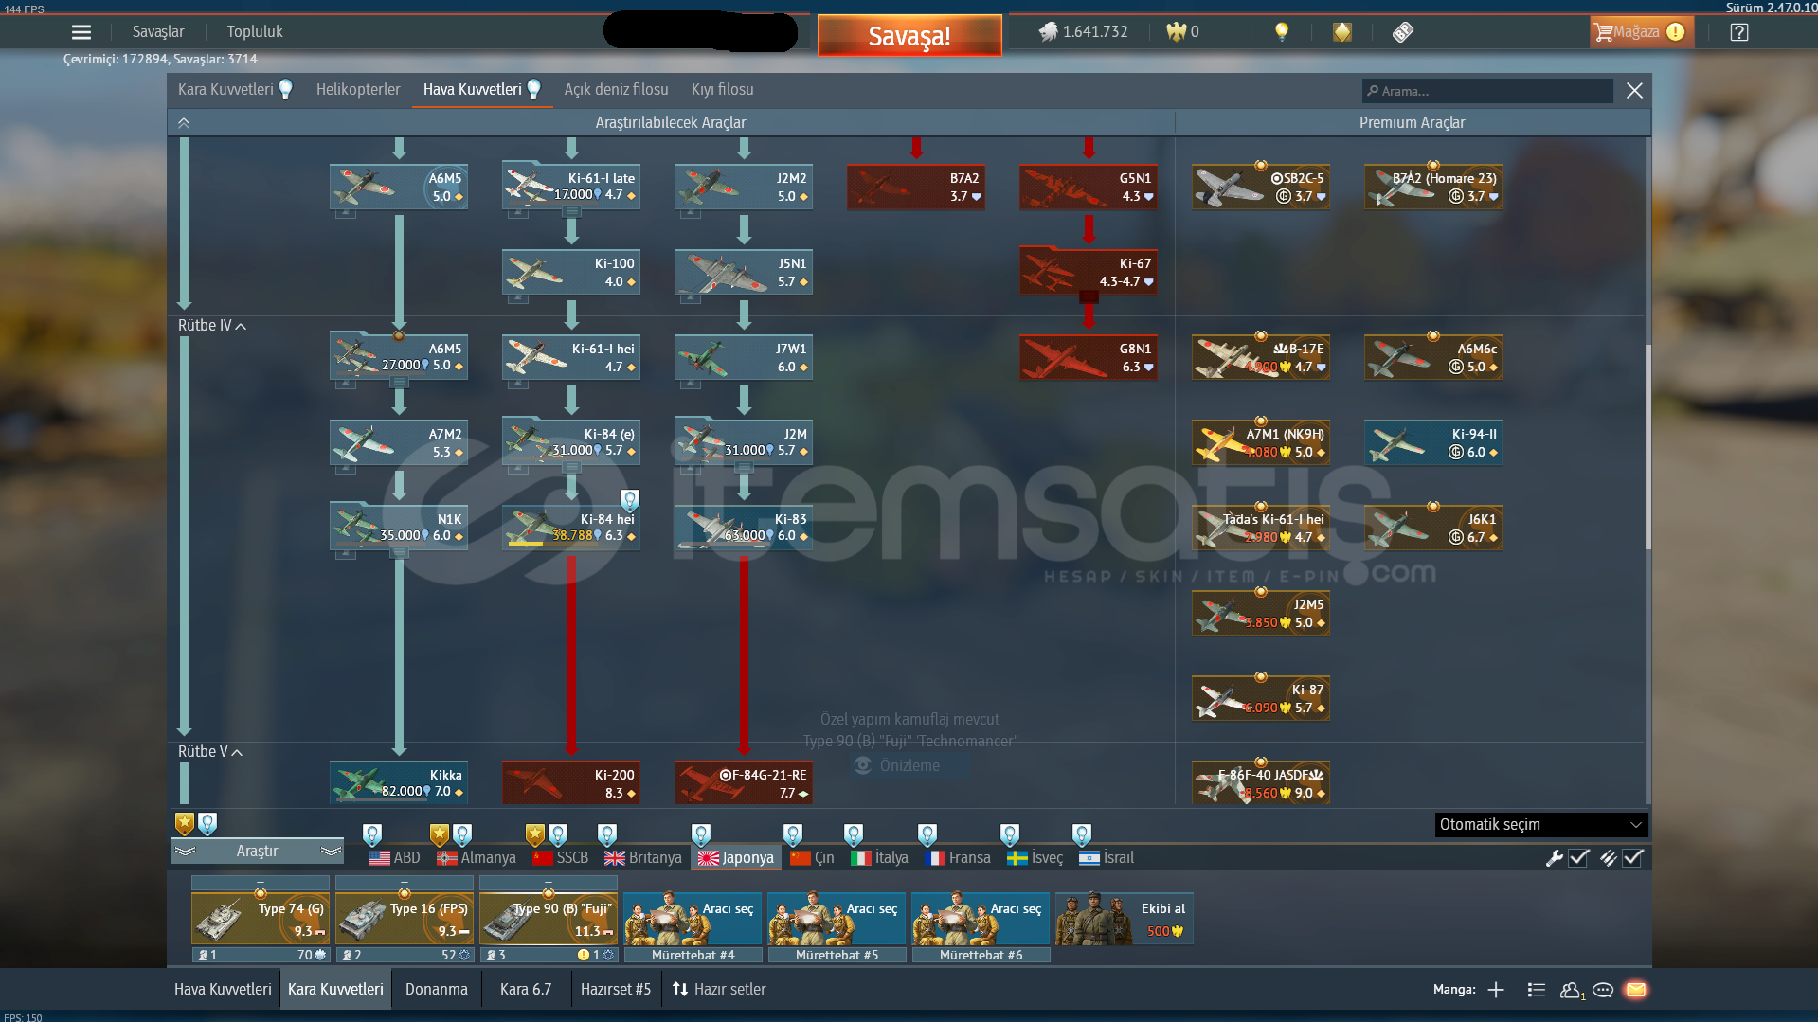
Task: Click right chevron on Araştır bar
Action: click(x=331, y=852)
